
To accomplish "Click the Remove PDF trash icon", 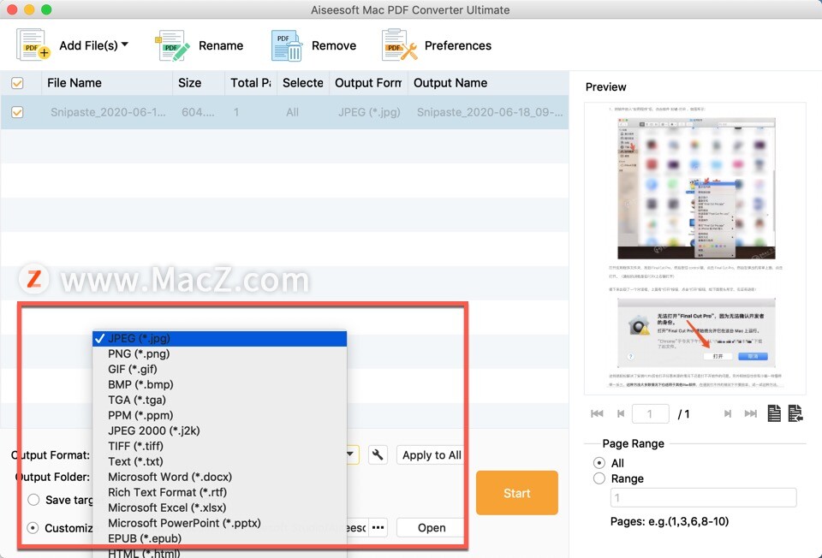I will coord(286,45).
